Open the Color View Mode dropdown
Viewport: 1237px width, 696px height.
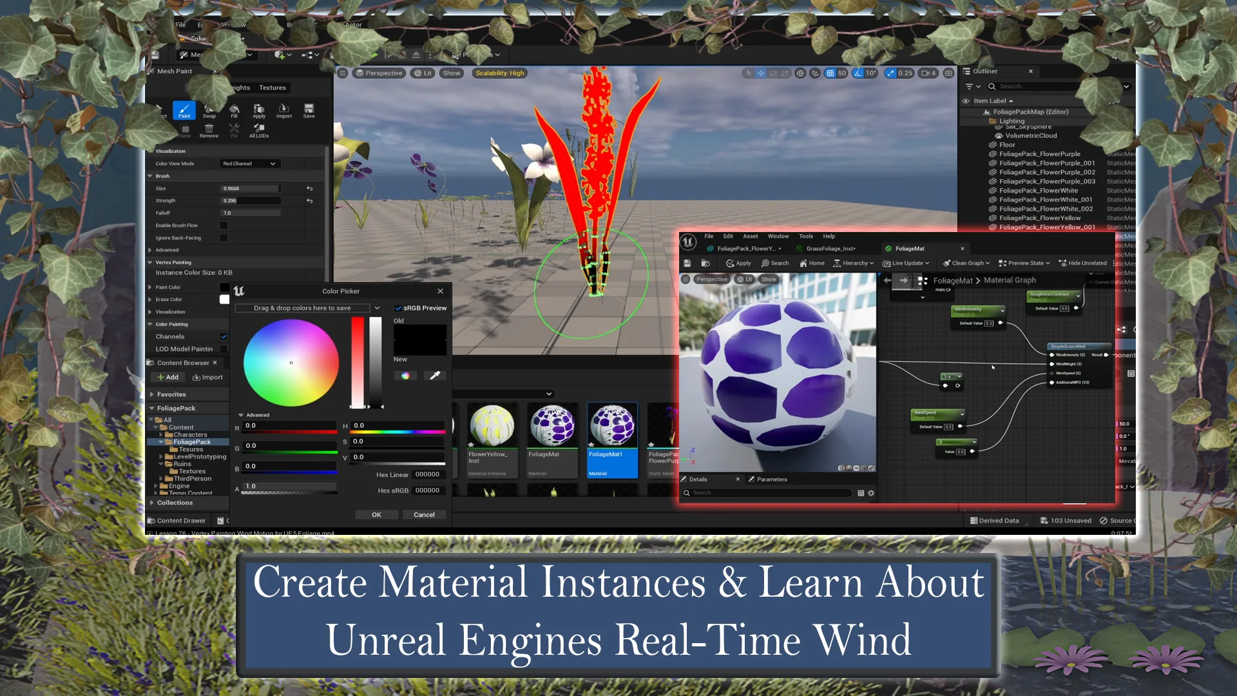point(250,163)
